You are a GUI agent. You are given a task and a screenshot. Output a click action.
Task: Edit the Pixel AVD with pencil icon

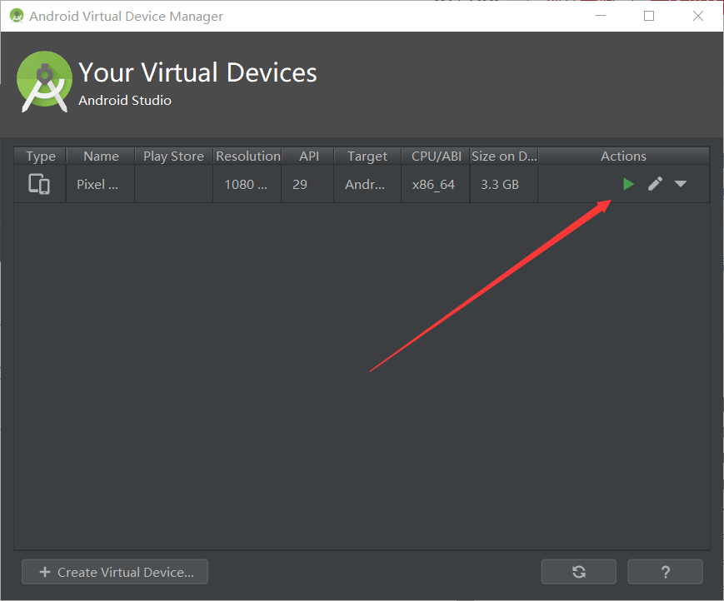[x=655, y=184]
